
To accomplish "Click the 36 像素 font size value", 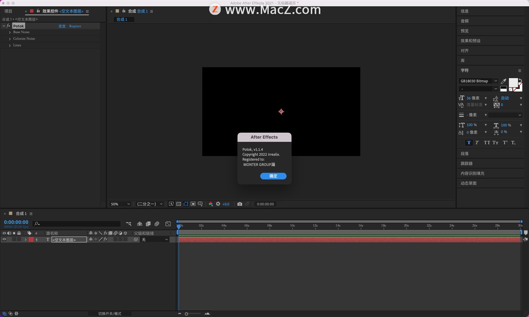I will click(473, 98).
